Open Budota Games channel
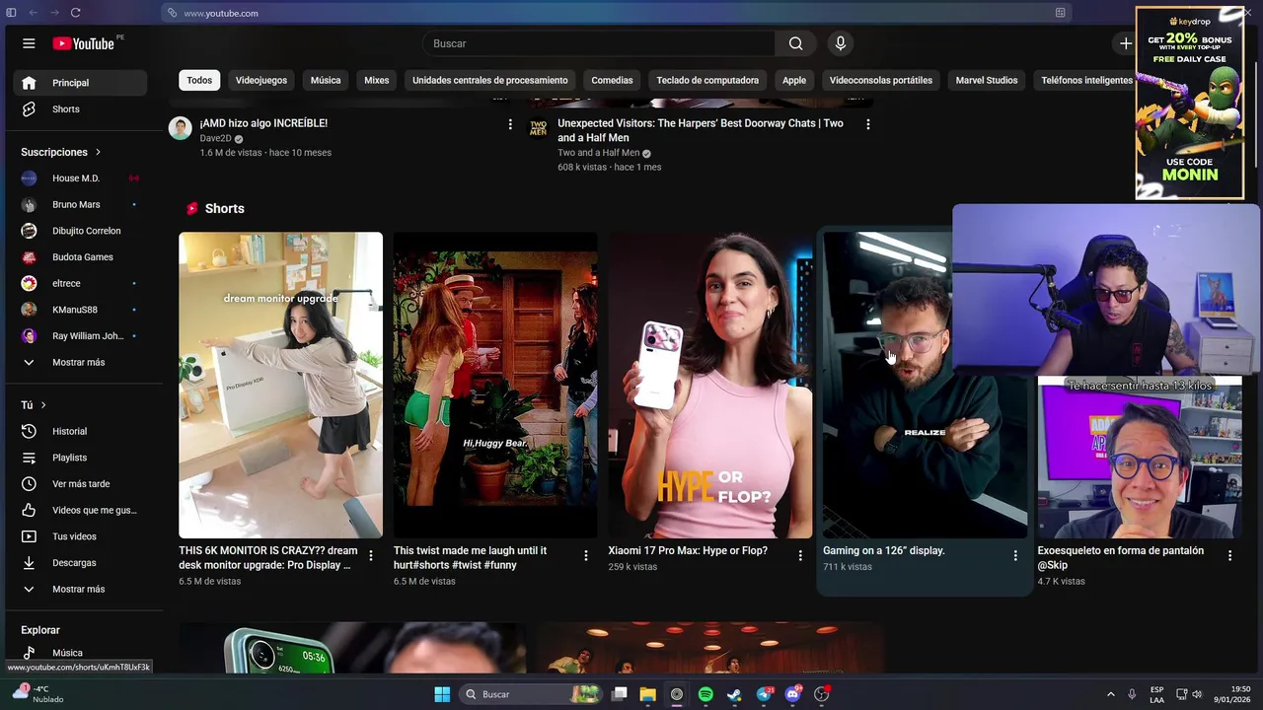The height and width of the screenshot is (710, 1263). 80,257
